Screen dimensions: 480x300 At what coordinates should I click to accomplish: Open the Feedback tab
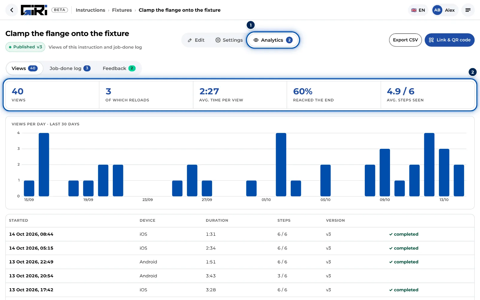(119, 68)
